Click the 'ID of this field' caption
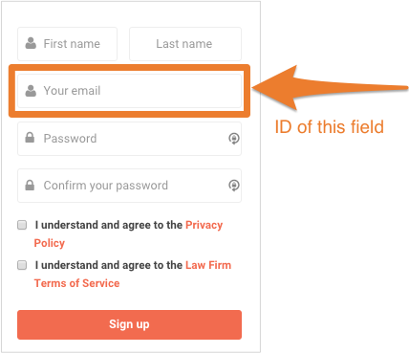The height and width of the screenshot is (354, 409). 330,126
